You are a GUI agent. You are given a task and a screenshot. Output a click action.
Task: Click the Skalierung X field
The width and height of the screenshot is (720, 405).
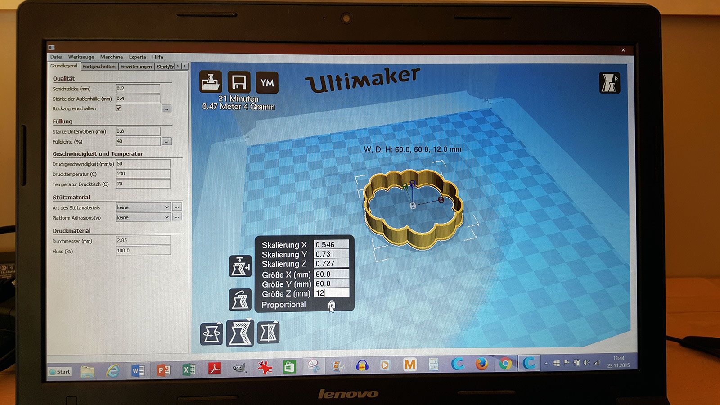pyautogui.click(x=331, y=245)
